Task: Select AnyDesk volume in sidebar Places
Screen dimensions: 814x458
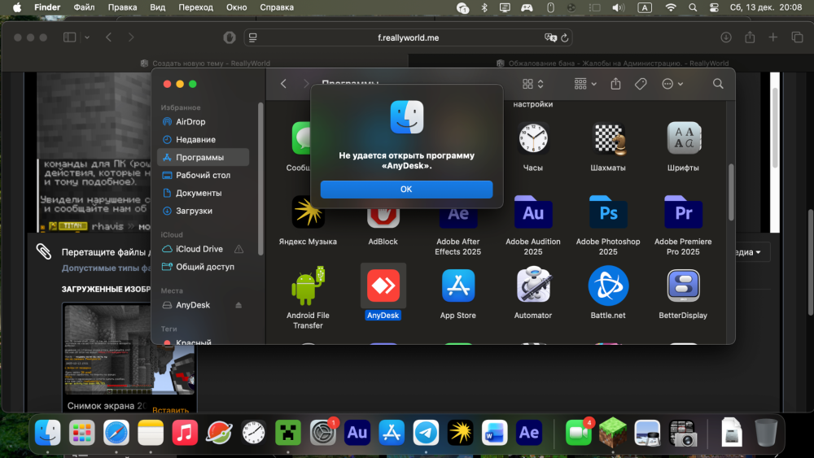Action: [193, 305]
